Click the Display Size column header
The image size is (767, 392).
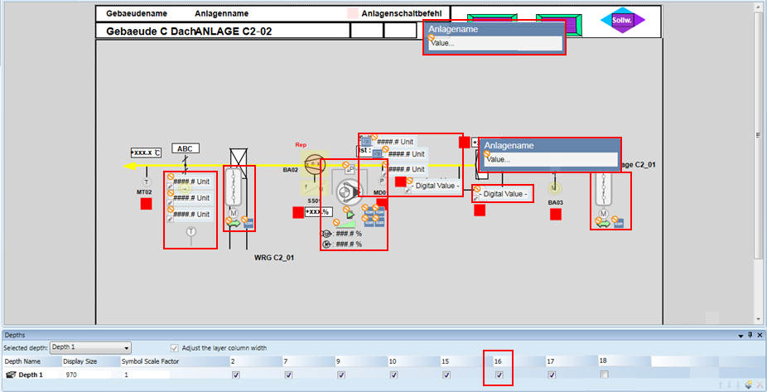80,361
